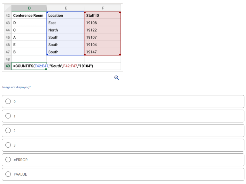Click column header F in the spreadsheet

(102, 8)
